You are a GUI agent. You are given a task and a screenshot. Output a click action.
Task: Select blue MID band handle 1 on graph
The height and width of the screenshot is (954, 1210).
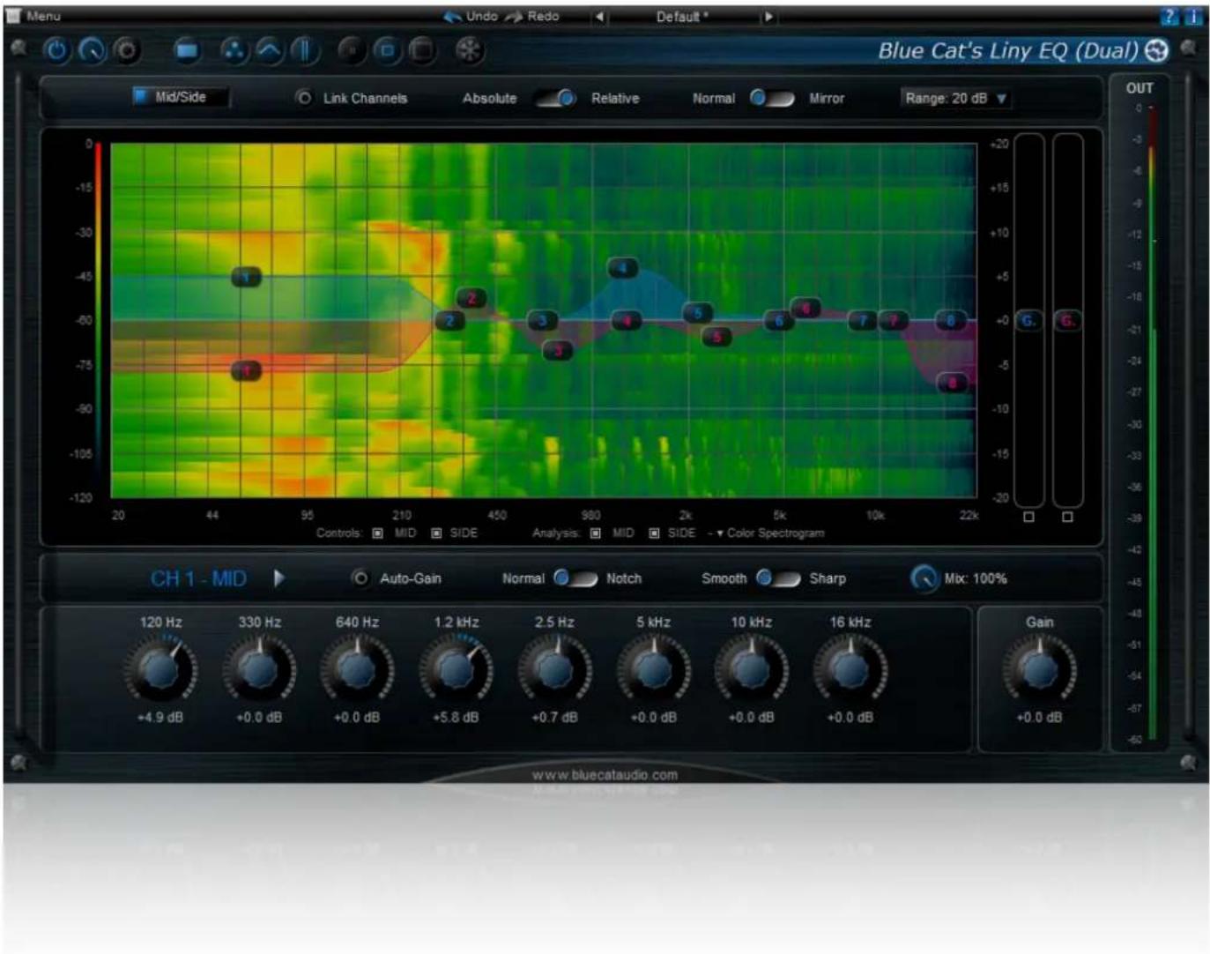coord(247,278)
